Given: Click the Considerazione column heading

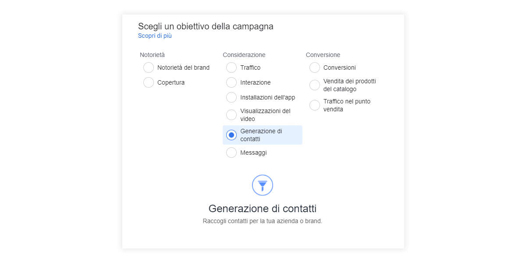Looking at the screenshot, I should coord(244,55).
